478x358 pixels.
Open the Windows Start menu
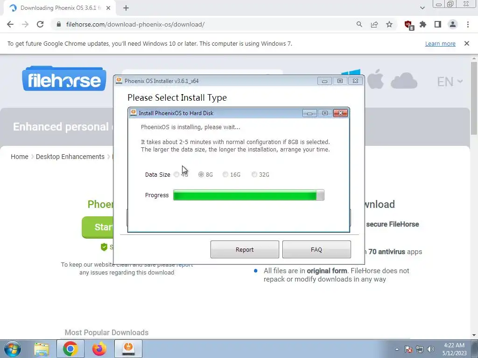tap(13, 349)
